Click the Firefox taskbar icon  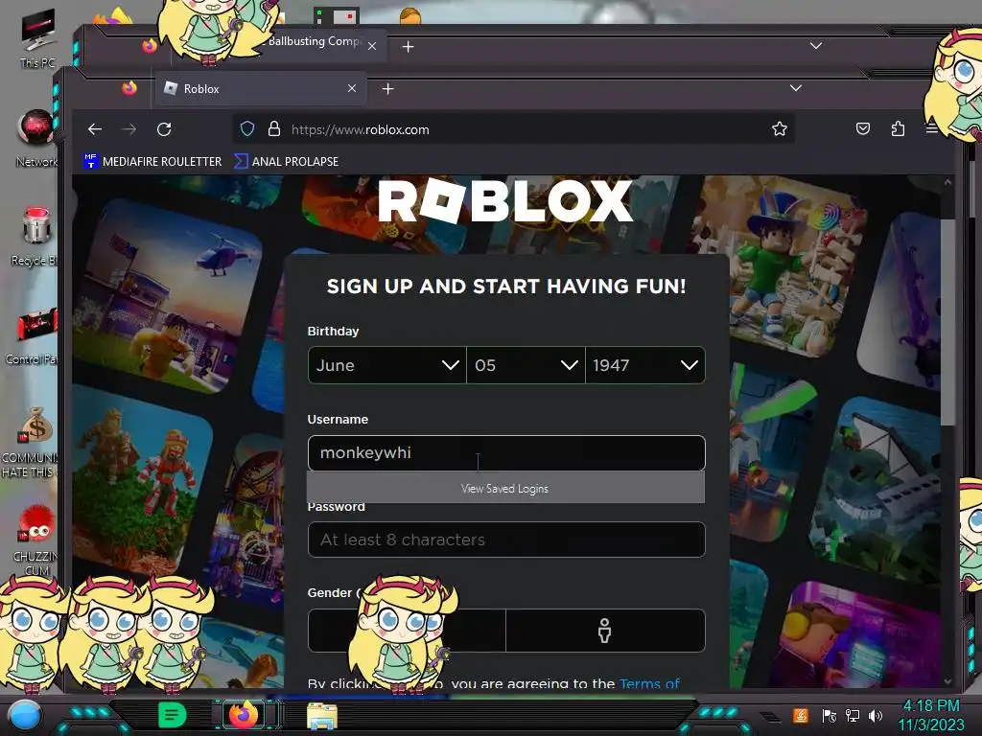coord(245,714)
